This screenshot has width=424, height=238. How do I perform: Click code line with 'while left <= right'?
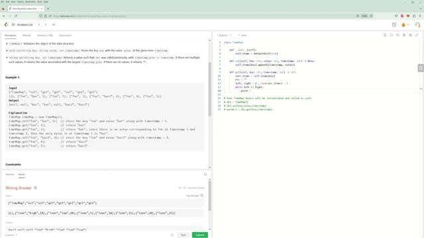249,87
